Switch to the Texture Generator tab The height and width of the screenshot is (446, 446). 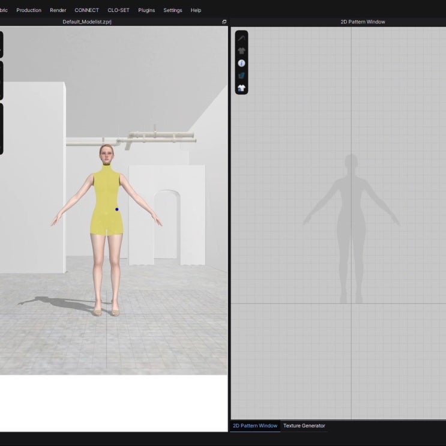coord(304,426)
